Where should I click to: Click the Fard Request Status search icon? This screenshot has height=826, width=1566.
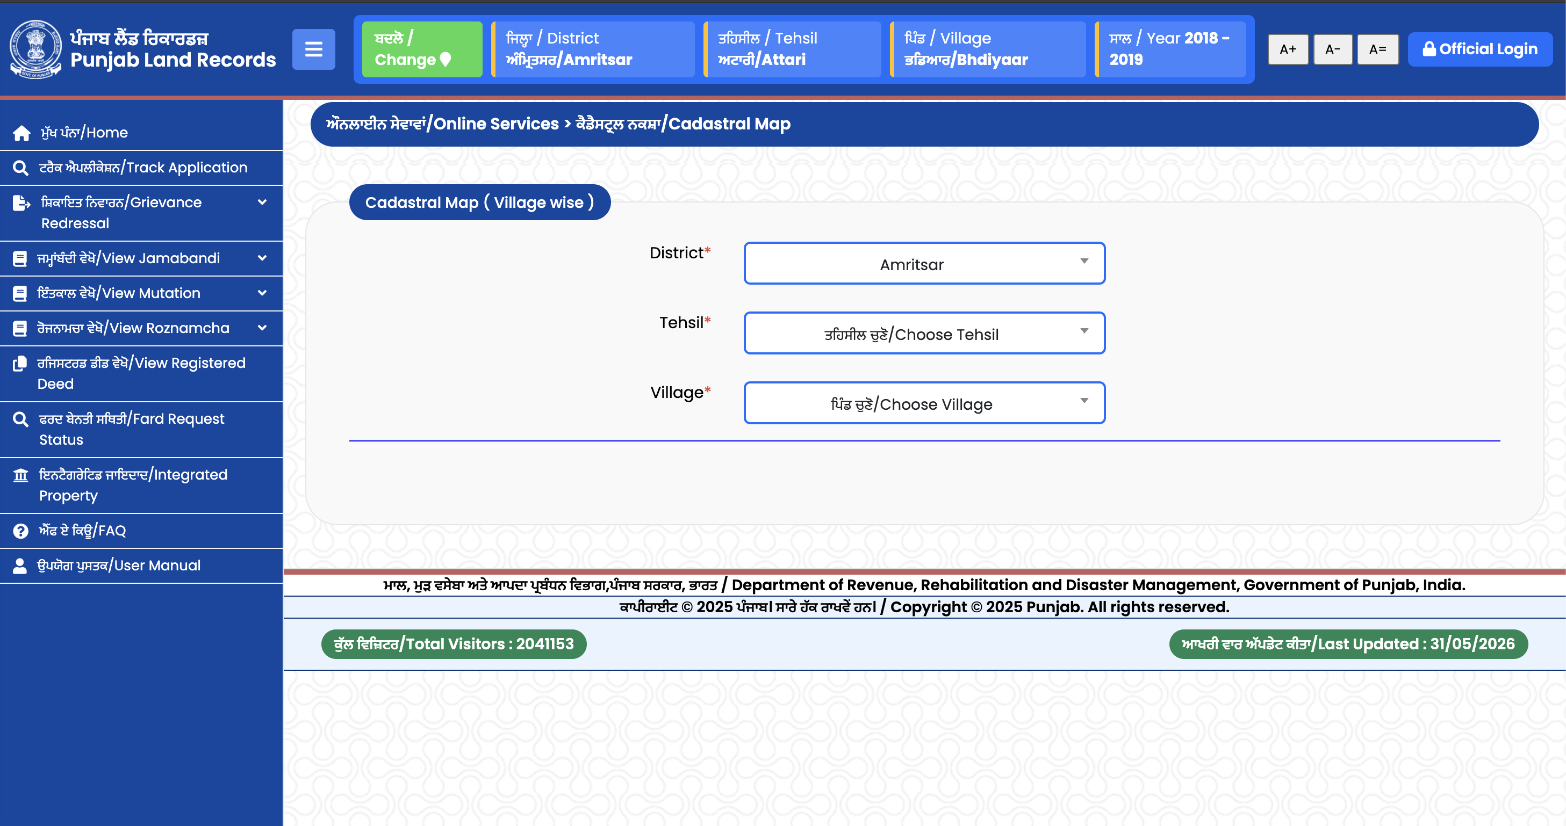click(20, 419)
